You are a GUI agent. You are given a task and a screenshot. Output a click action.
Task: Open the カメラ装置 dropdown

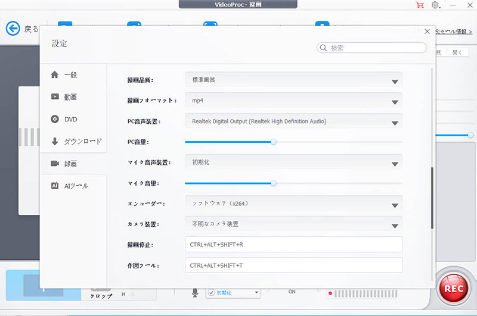click(x=293, y=224)
